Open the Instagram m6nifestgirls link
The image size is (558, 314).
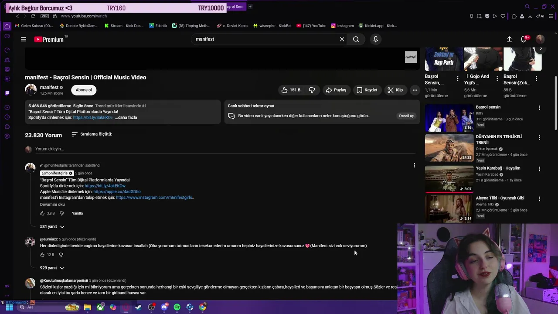155,198
